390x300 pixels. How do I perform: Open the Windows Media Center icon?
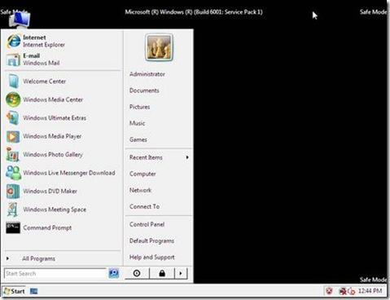tap(13, 99)
